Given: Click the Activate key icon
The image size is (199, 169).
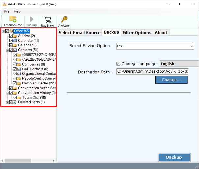Looking at the screenshot, I should point(64,19).
